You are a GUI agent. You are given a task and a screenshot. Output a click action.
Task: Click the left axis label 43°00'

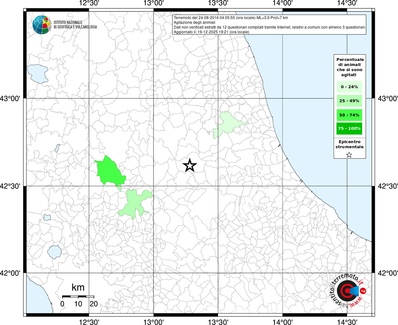pyautogui.click(x=10, y=99)
